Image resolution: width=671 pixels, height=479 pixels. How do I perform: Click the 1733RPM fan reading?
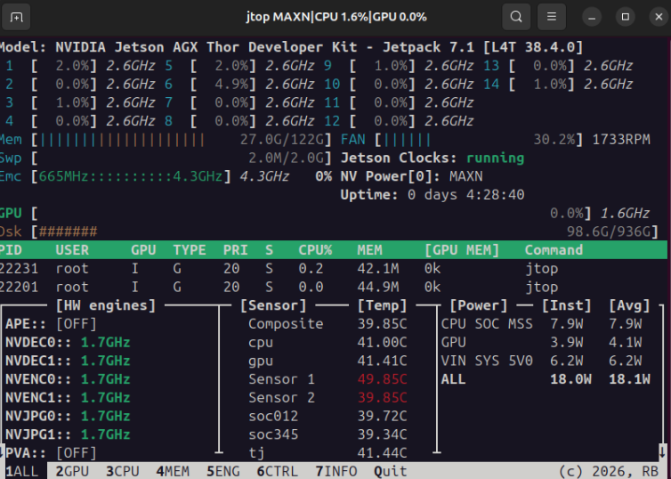(621, 140)
